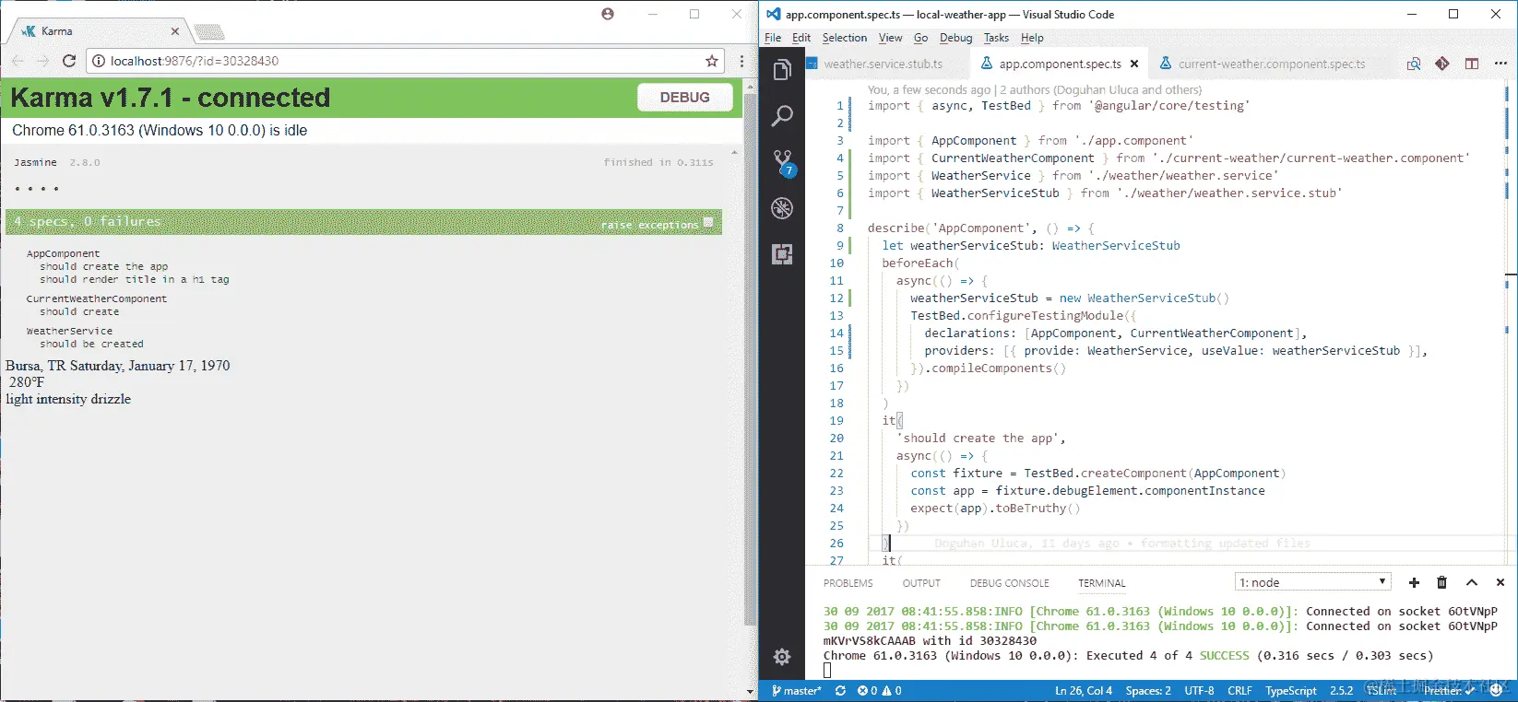The height and width of the screenshot is (702, 1518).
Task: Click the Karma DEBUG button
Action: [x=684, y=97]
